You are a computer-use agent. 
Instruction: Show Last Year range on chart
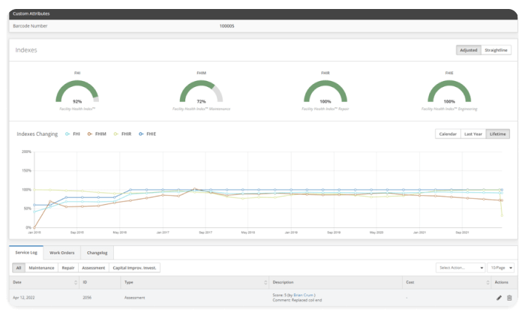473,133
